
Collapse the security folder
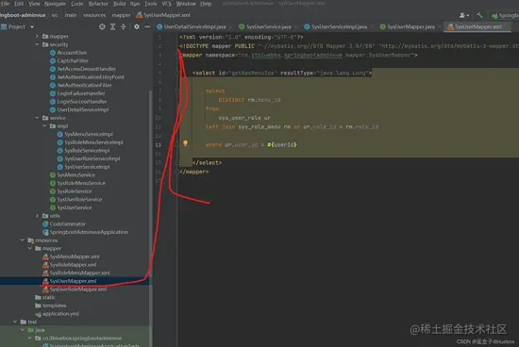37,44
